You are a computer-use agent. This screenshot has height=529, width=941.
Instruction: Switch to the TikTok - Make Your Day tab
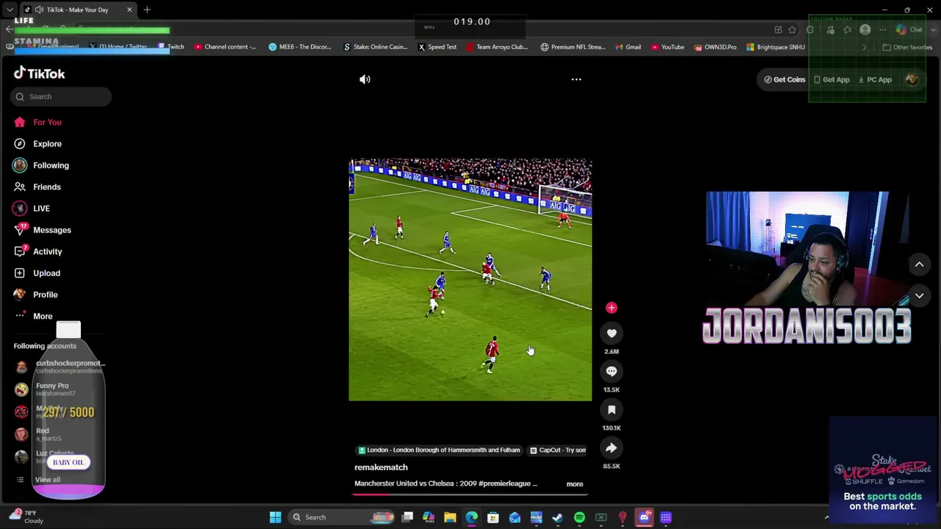77,10
